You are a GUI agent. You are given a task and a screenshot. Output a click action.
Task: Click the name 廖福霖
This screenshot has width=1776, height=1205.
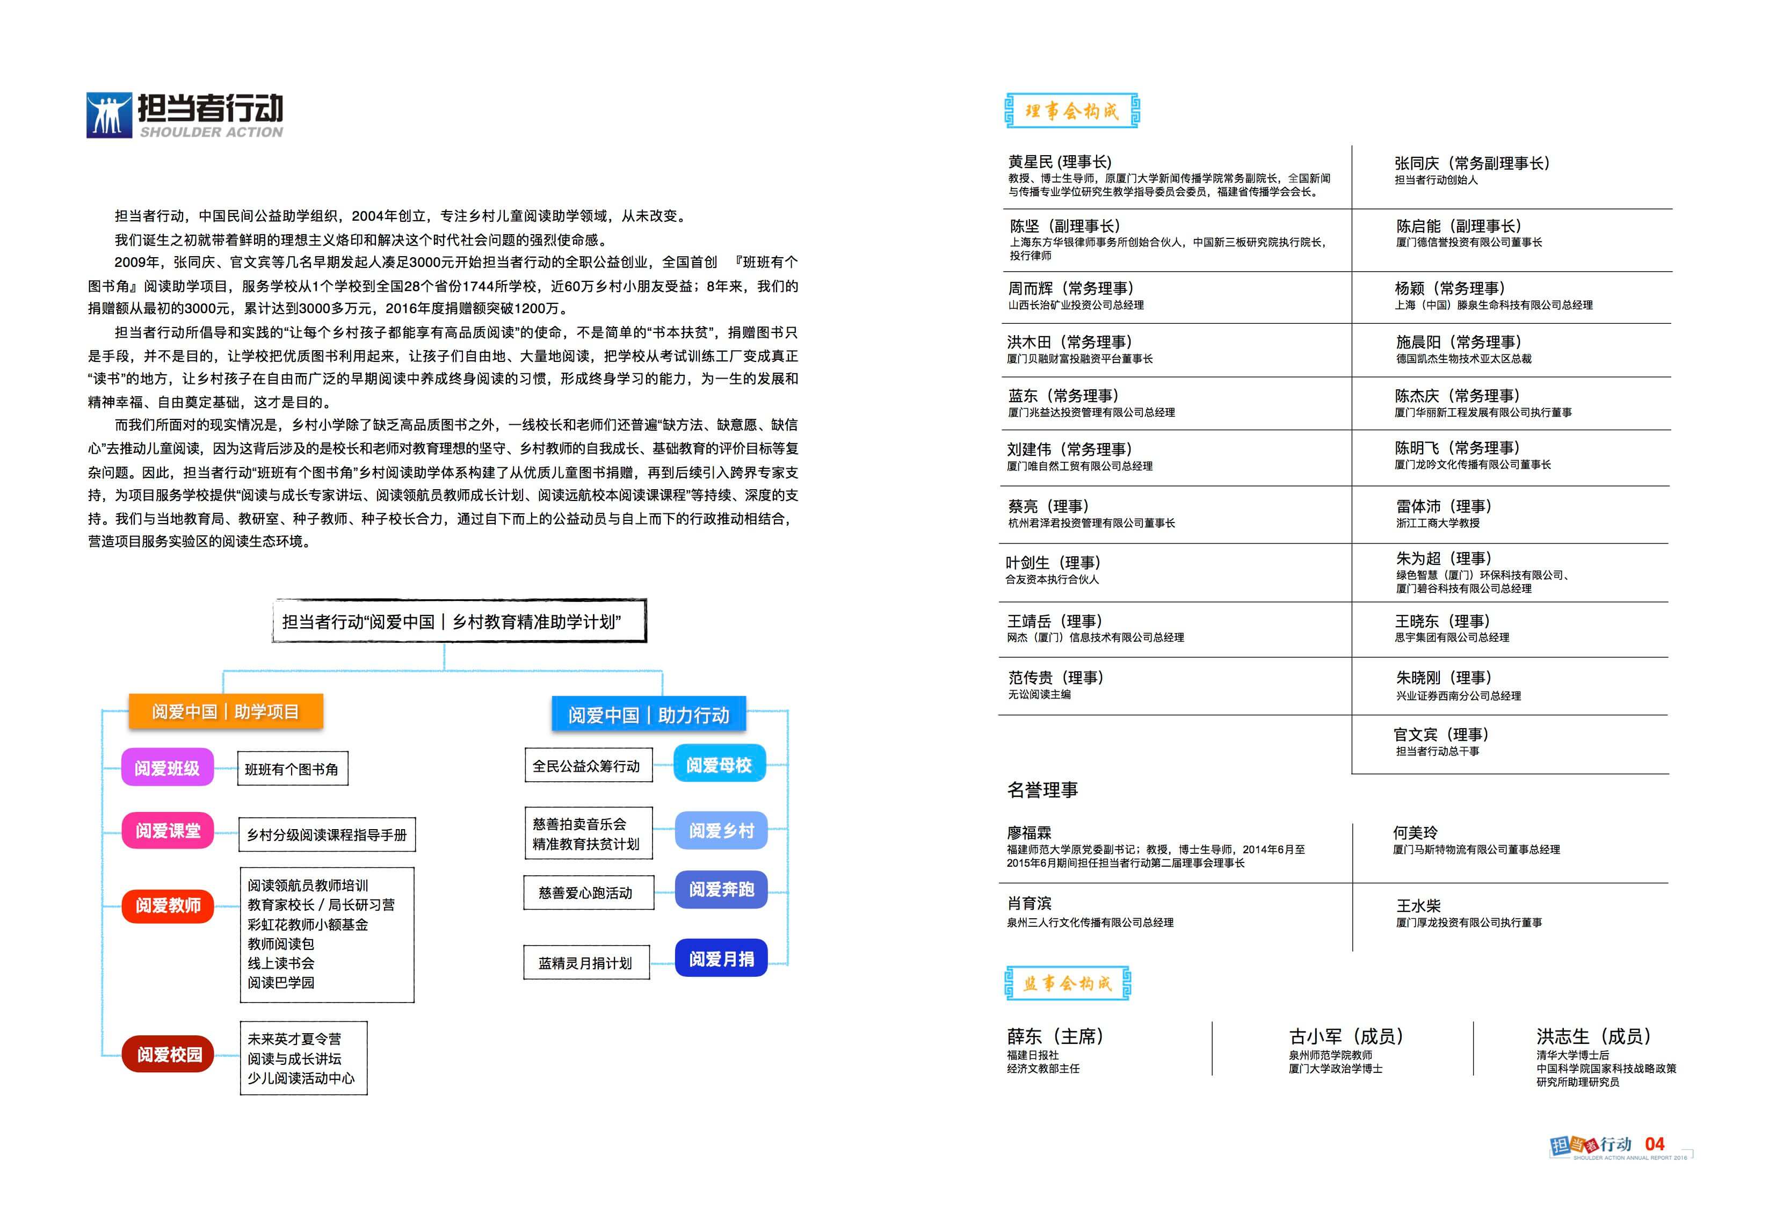1030,832
